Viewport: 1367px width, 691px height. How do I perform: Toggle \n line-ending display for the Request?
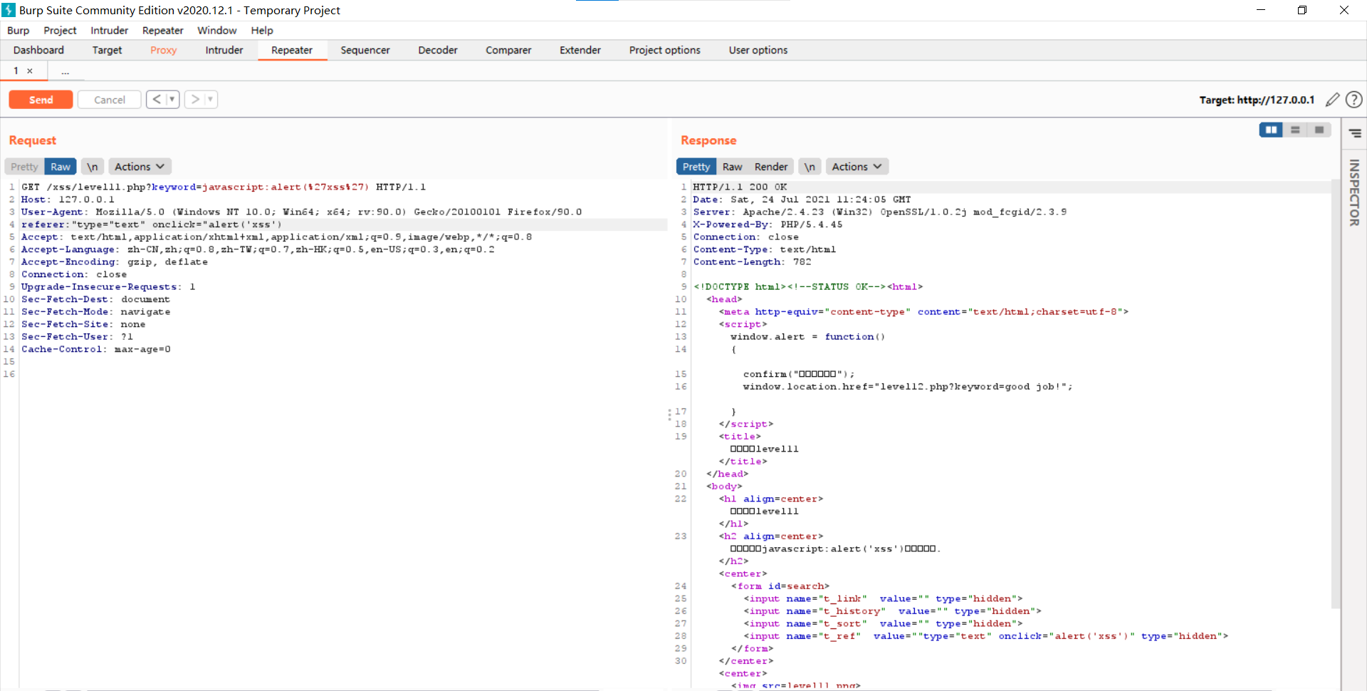pyautogui.click(x=92, y=166)
